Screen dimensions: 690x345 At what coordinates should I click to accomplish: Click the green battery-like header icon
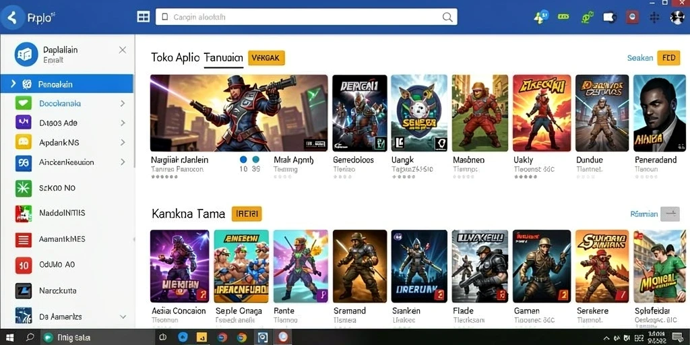563,17
